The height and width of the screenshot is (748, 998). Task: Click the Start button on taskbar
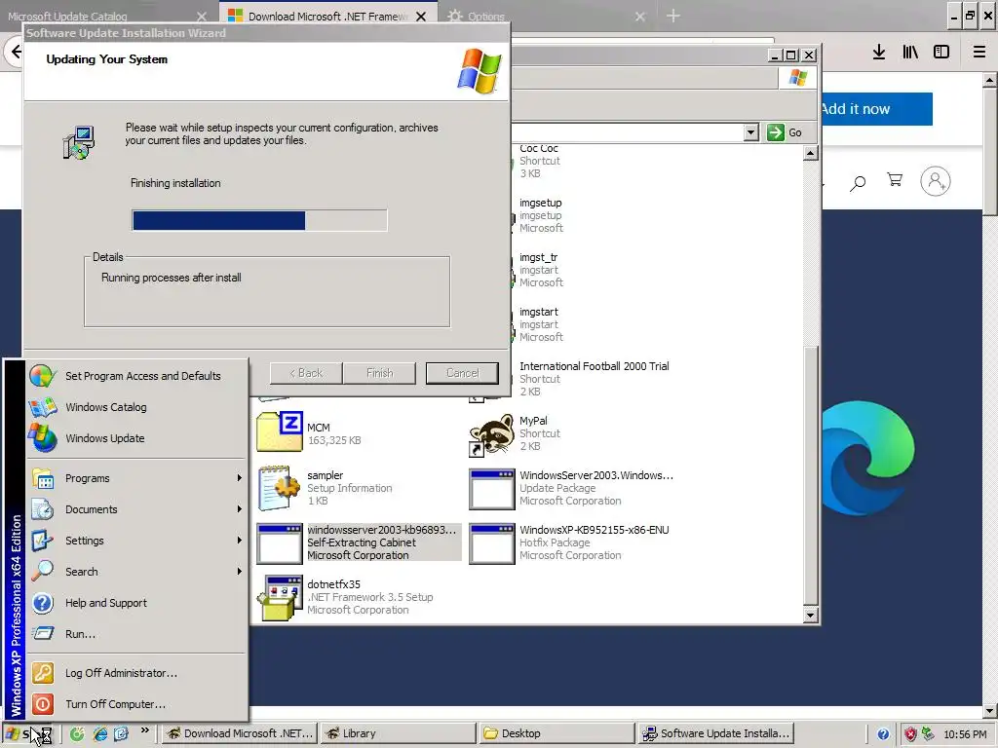pyautogui.click(x=28, y=734)
